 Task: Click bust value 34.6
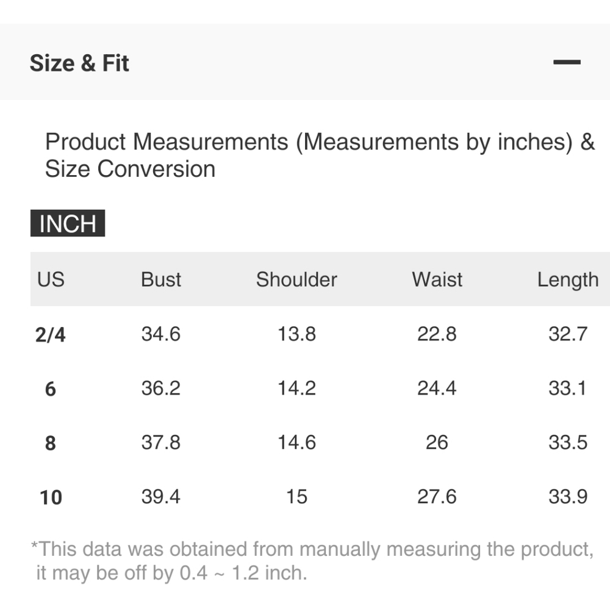160,334
